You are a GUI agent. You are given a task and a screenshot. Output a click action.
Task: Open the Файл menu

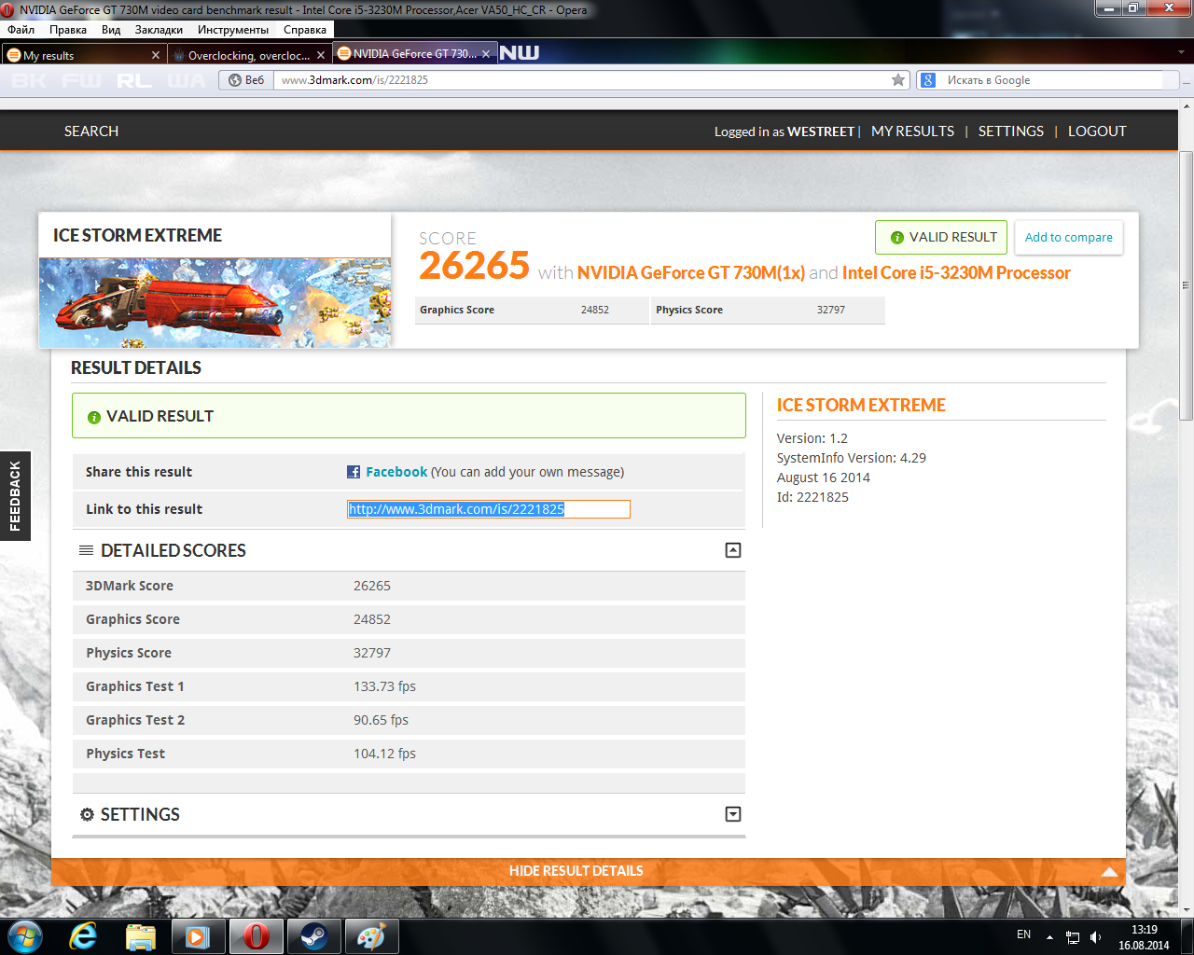coord(21,30)
